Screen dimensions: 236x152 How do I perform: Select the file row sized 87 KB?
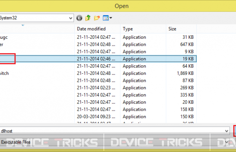[98, 80]
